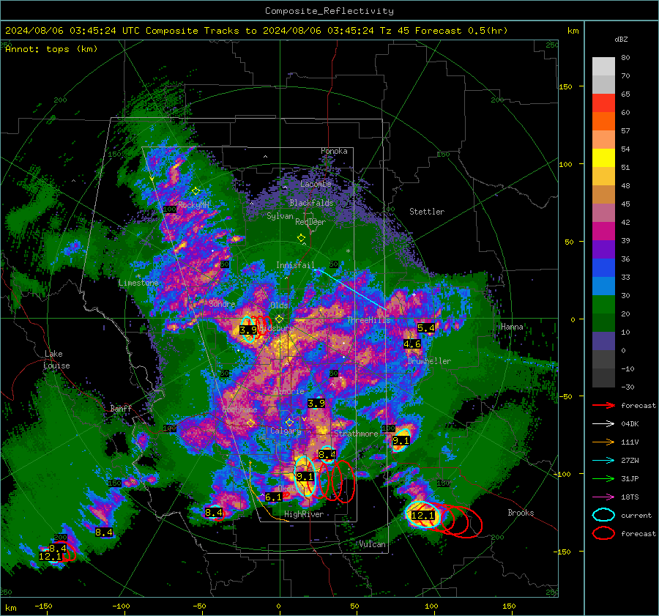Click the purple swatch between 39 and 36
The image size is (659, 616).
pos(603,249)
